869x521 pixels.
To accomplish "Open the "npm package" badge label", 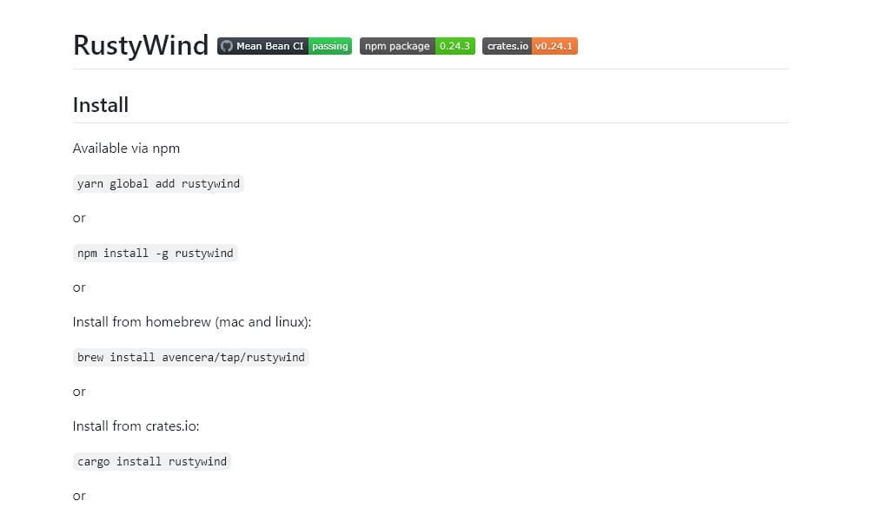I will (x=397, y=46).
